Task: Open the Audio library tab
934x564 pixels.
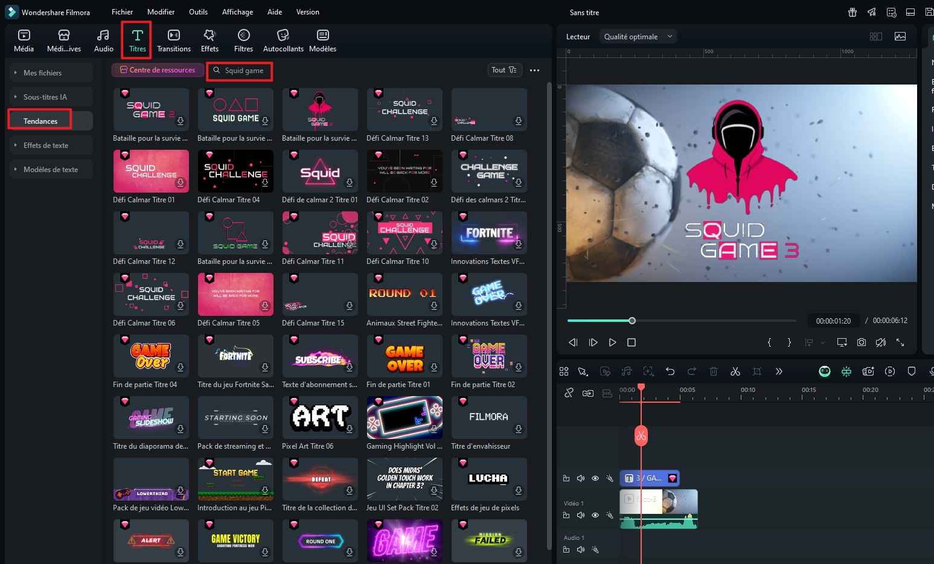Action: pos(103,41)
